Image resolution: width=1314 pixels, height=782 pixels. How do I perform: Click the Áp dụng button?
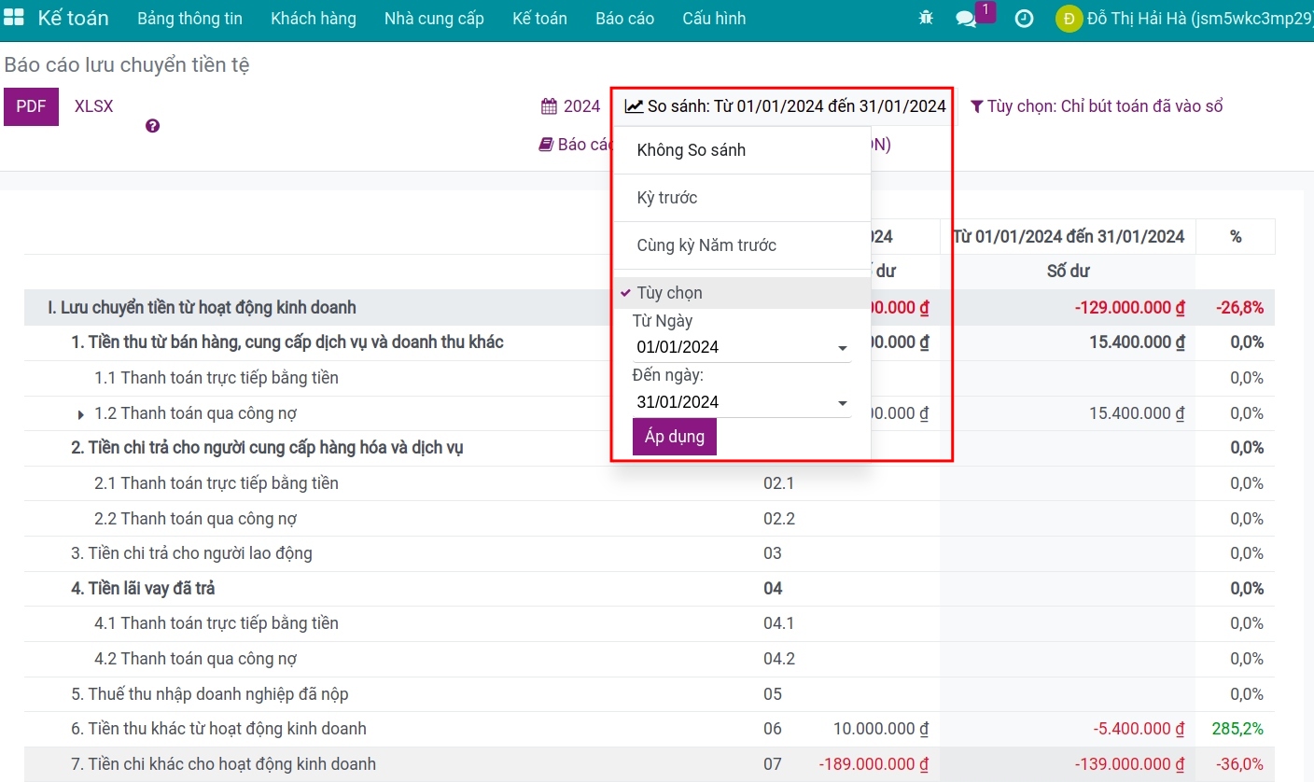(674, 437)
